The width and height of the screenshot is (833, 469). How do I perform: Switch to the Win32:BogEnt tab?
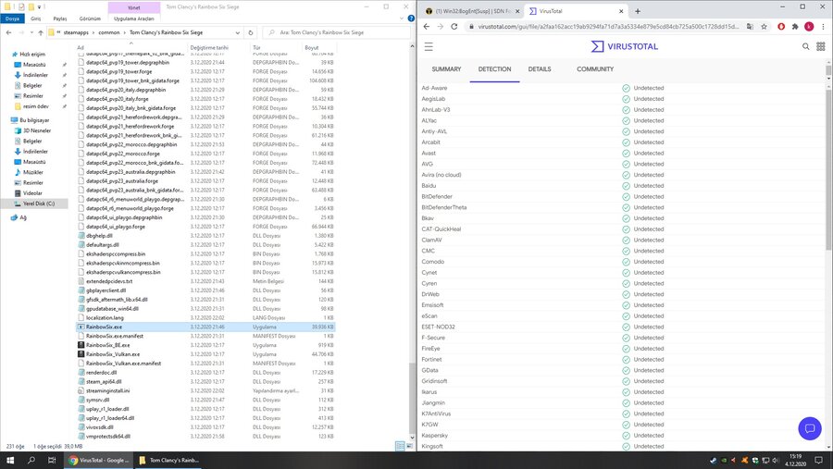[x=471, y=11]
